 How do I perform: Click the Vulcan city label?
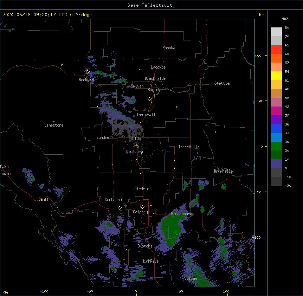click(191, 278)
